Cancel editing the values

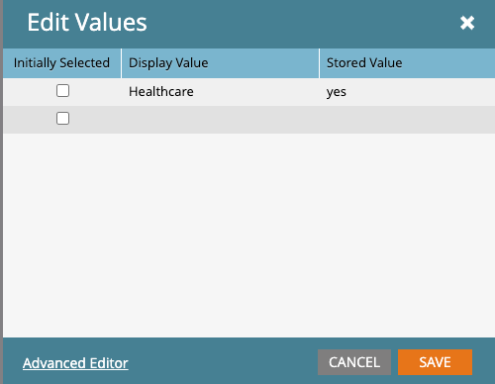pyautogui.click(x=354, y=362)
